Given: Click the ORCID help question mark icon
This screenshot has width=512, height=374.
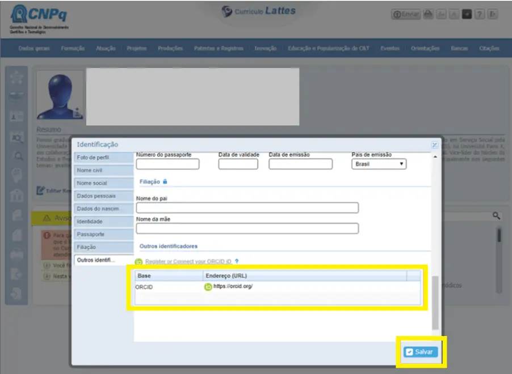Looking at the screenshot, I should click(x=237, y=261).
